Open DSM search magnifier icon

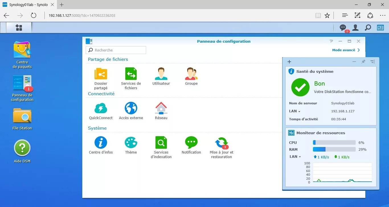pos(368,28)
